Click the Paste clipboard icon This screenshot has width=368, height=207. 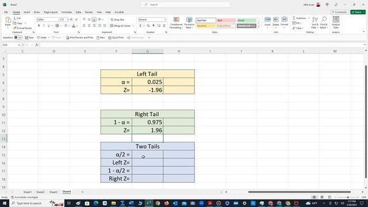click(8, 20)
